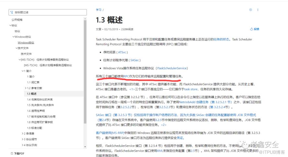Open the 客户端使用[MS-RRP] link
This screenshot has width=288, height=157.
[110, 133]
